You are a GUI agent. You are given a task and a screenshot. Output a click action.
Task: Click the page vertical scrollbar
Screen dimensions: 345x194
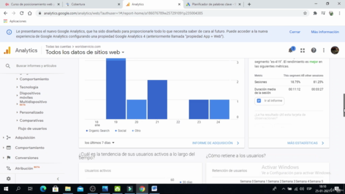(x=344, y=105)
